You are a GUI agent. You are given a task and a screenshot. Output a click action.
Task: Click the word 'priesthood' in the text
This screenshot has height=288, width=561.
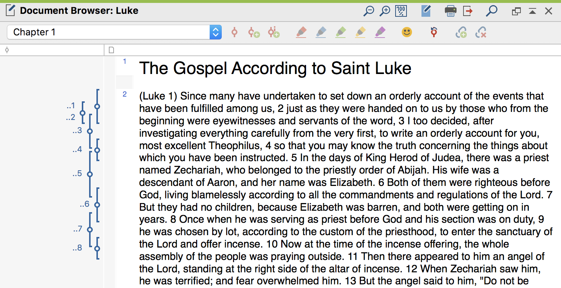pyautogui.click(x=410, y=232)
